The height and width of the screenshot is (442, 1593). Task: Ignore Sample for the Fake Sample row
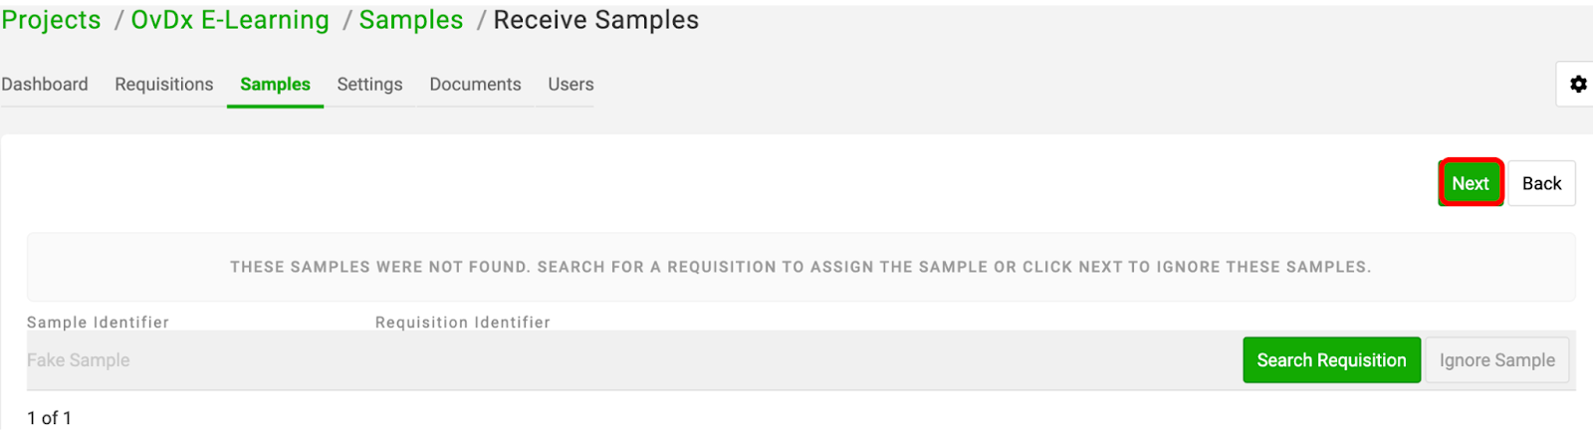coord(1496,360)
